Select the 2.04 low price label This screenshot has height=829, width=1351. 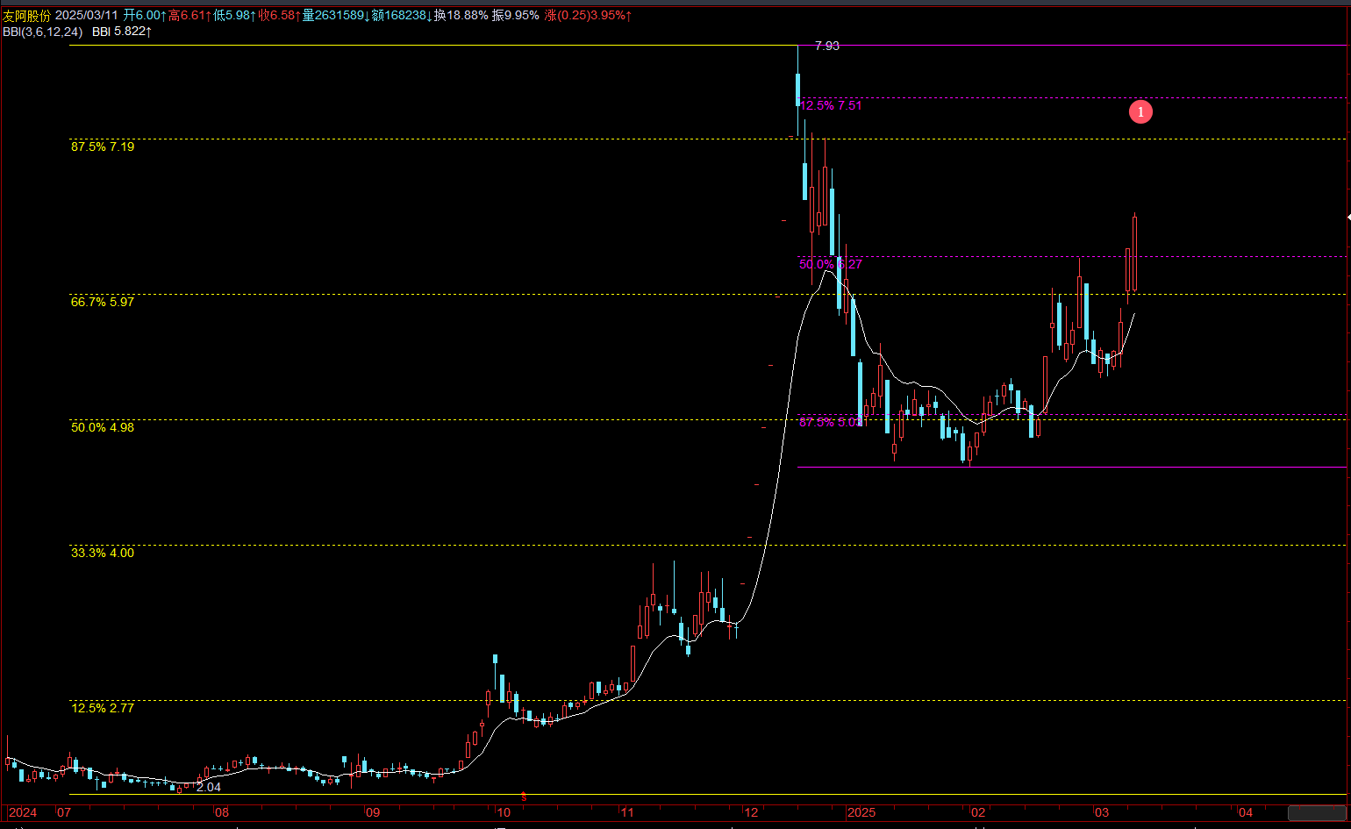[209, 787]
